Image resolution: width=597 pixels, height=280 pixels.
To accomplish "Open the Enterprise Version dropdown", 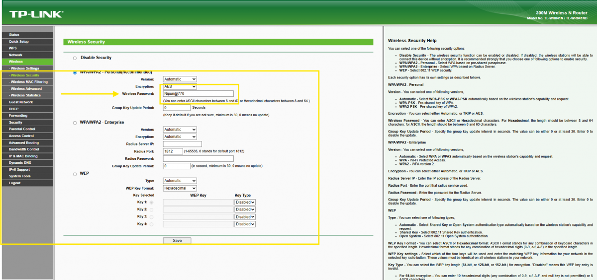I will (x=180, y=130).
